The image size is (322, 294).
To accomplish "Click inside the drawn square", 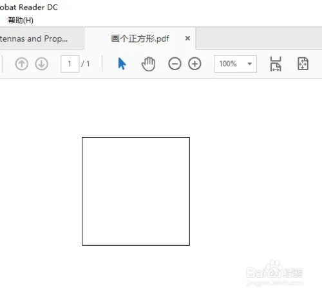I will point(136,191).
